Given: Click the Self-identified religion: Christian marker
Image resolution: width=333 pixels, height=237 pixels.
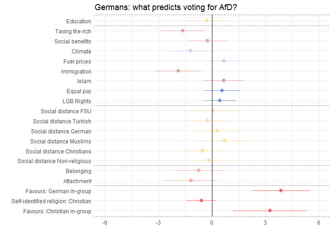Looking at the screenshot, I should coord(201,200).
